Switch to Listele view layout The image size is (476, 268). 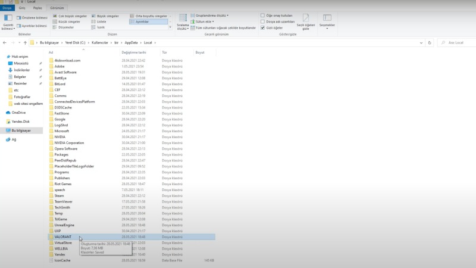tap(99, 21)
